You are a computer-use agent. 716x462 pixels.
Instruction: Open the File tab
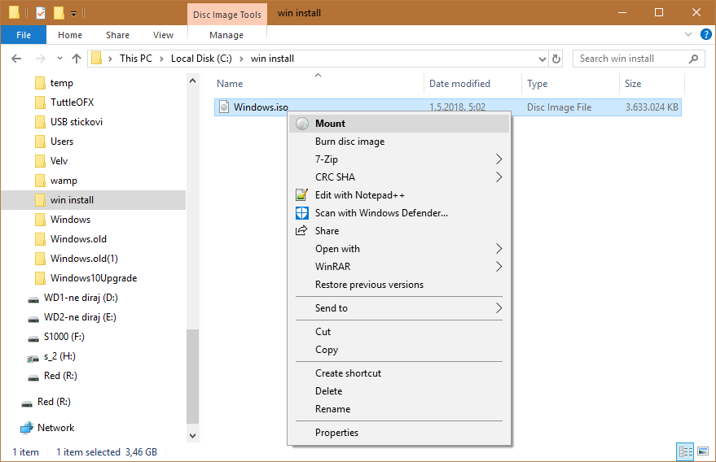pos(24,35)
